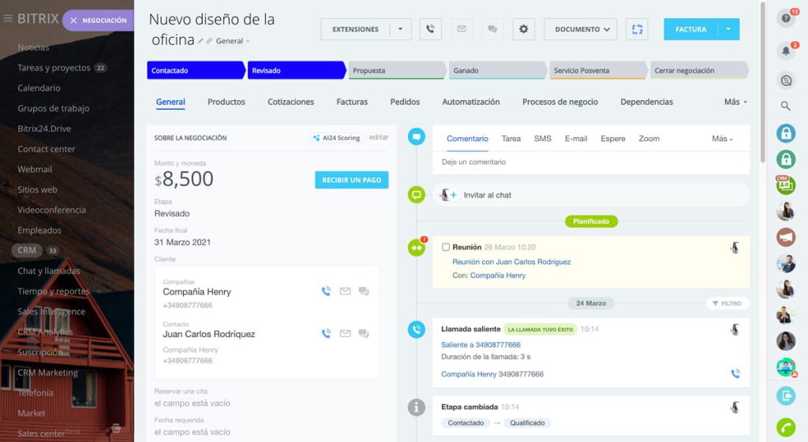Switch to the Productos tab

tap(226, 102)
